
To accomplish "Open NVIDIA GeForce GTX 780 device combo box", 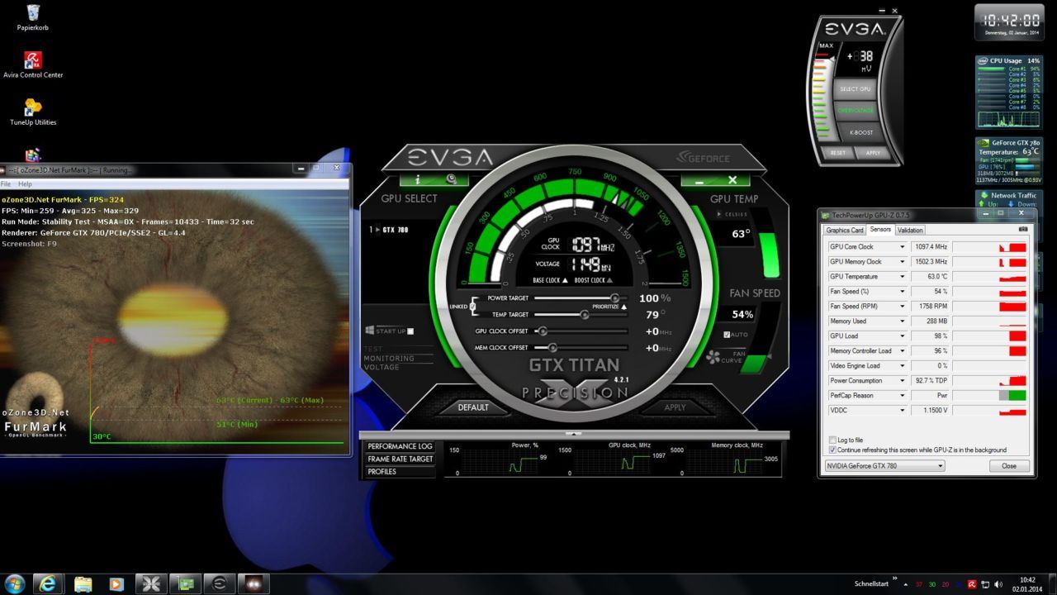I will pos(884,466).
